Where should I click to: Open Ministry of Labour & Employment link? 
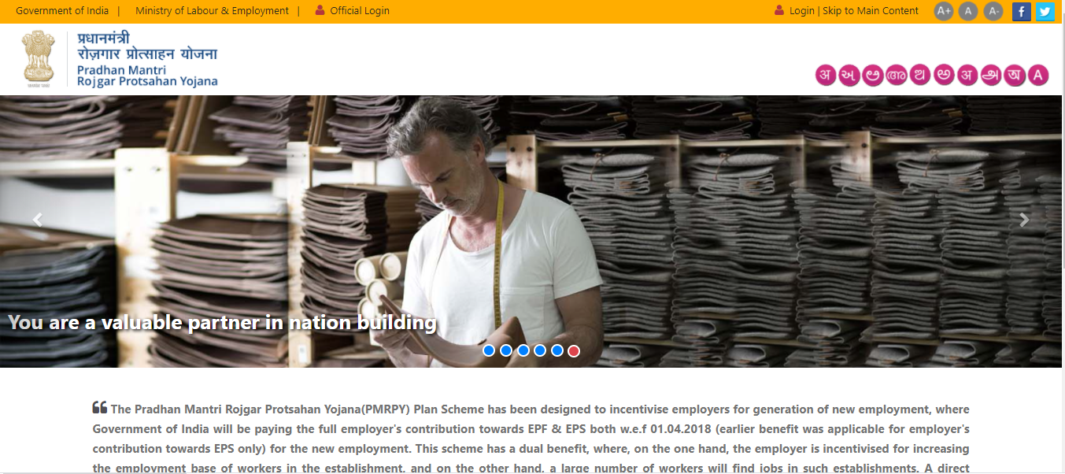coord(212,11)
